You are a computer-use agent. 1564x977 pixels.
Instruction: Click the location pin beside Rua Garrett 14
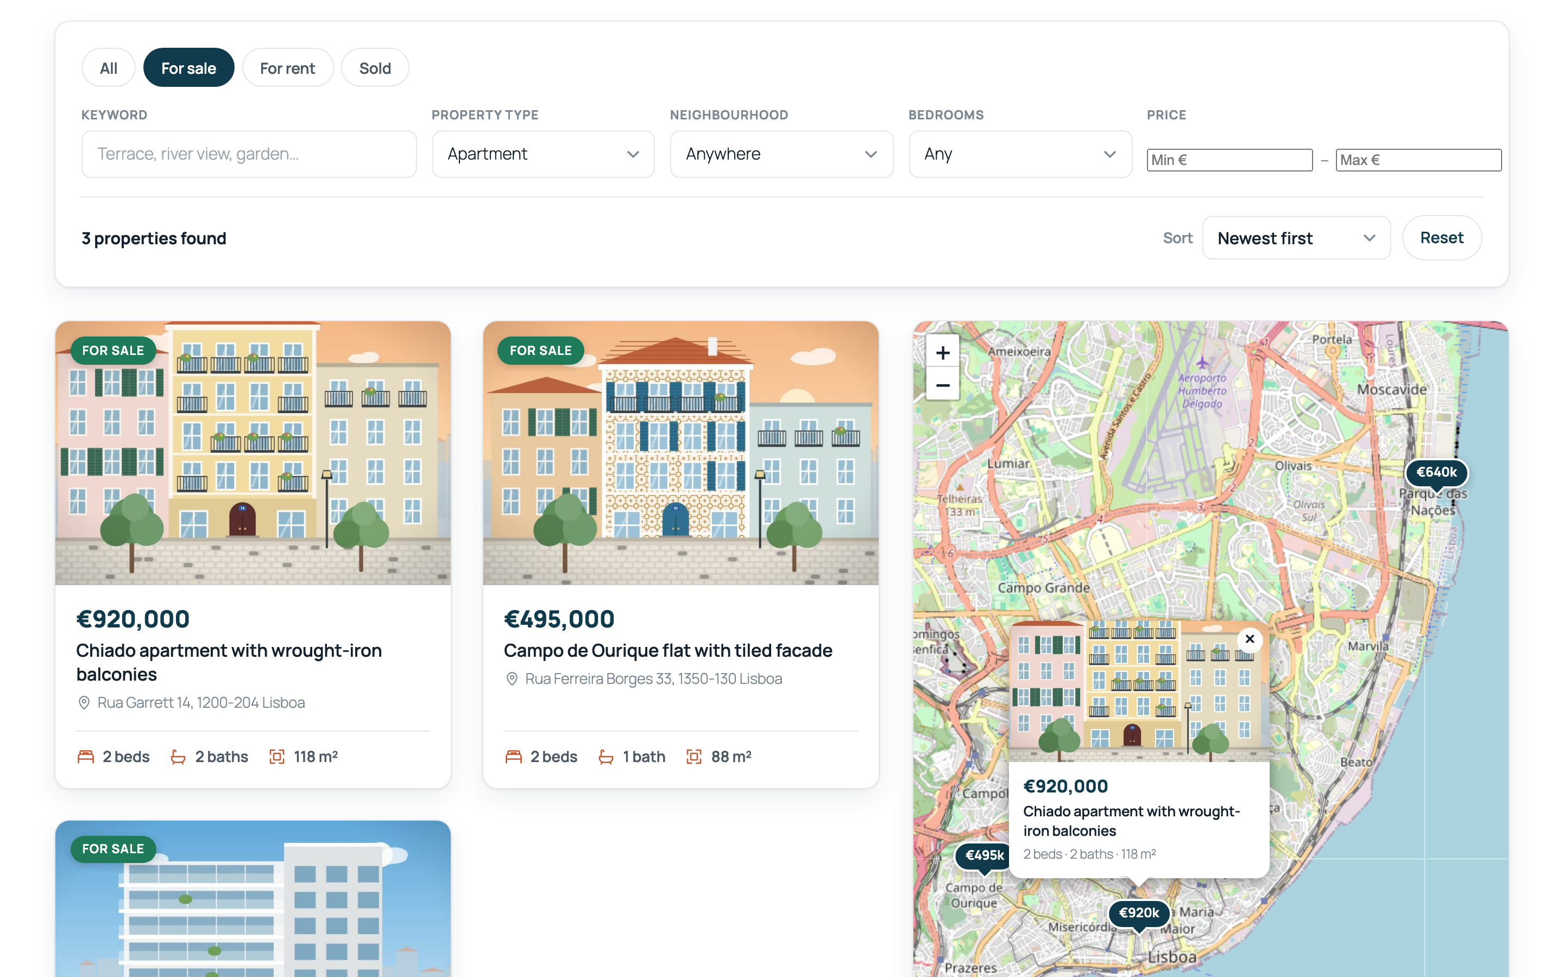click(84, 703)
